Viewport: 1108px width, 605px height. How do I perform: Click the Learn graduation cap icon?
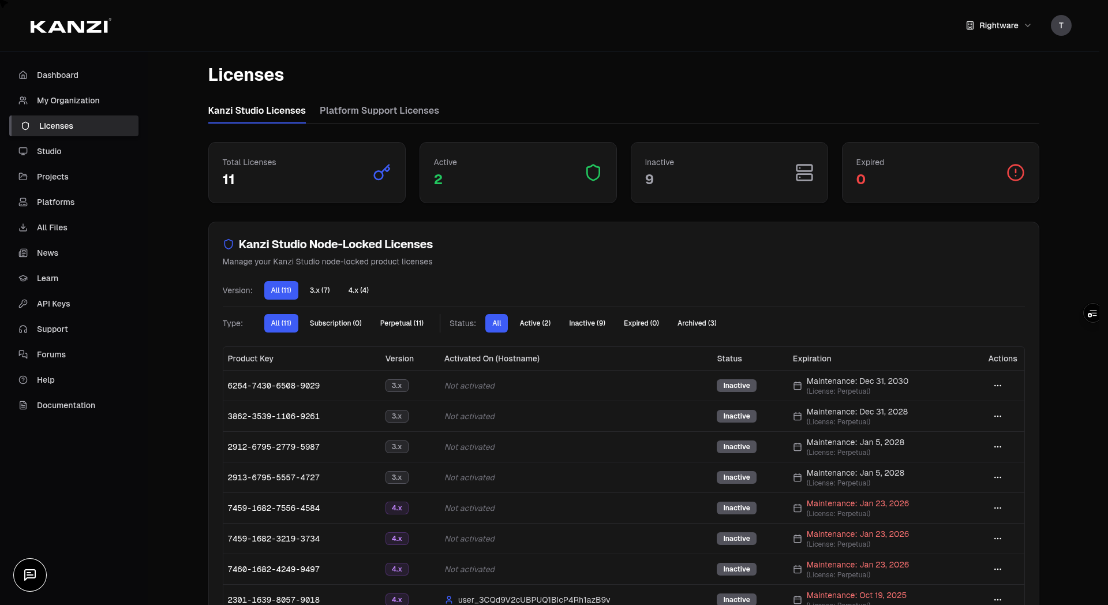tap(23, 278)
